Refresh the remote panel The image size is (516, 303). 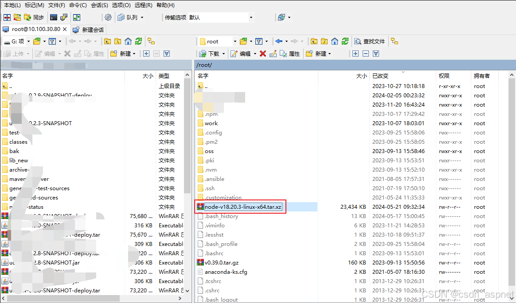pyautogui.click(x=345, y=42)
